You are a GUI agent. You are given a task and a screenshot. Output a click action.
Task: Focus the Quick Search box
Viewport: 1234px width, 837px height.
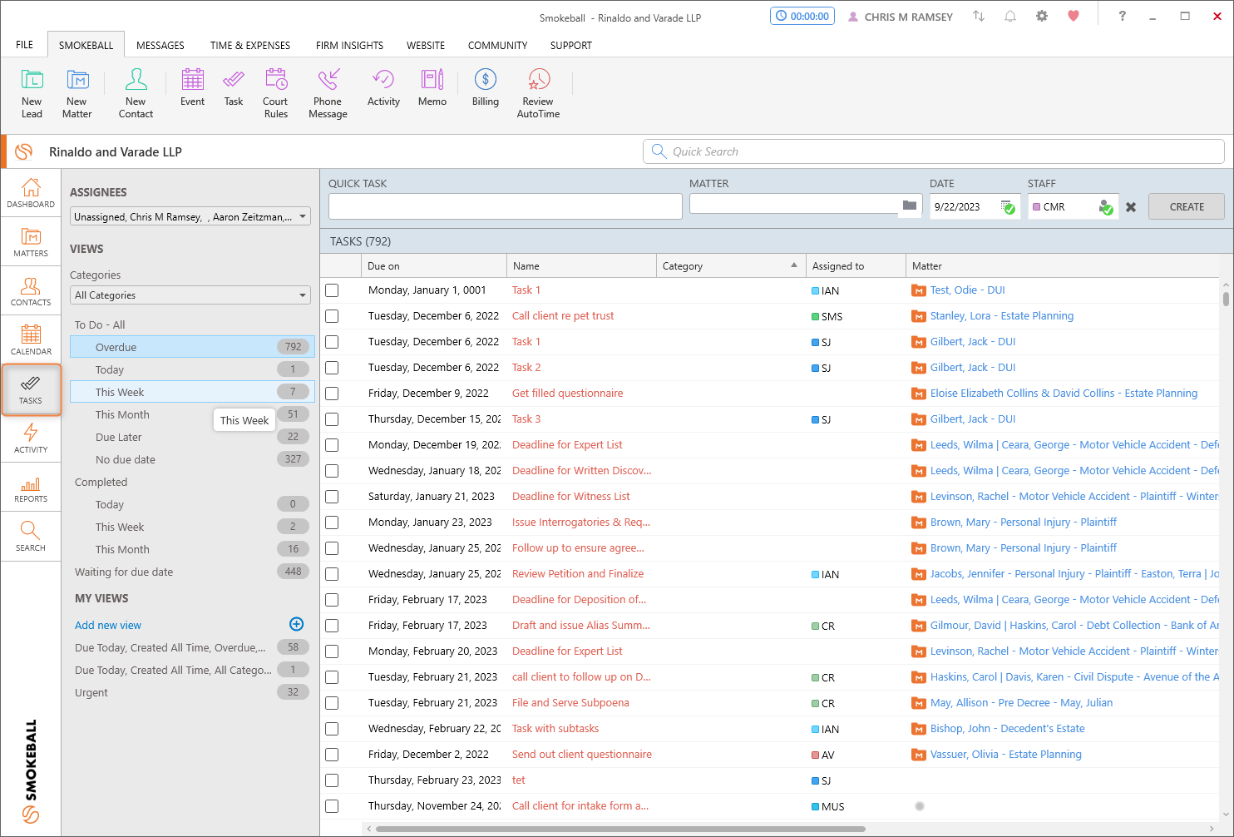click(933, 151)
